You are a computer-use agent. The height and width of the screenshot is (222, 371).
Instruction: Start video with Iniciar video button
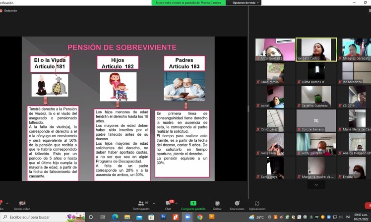click(x=22, y=205)
